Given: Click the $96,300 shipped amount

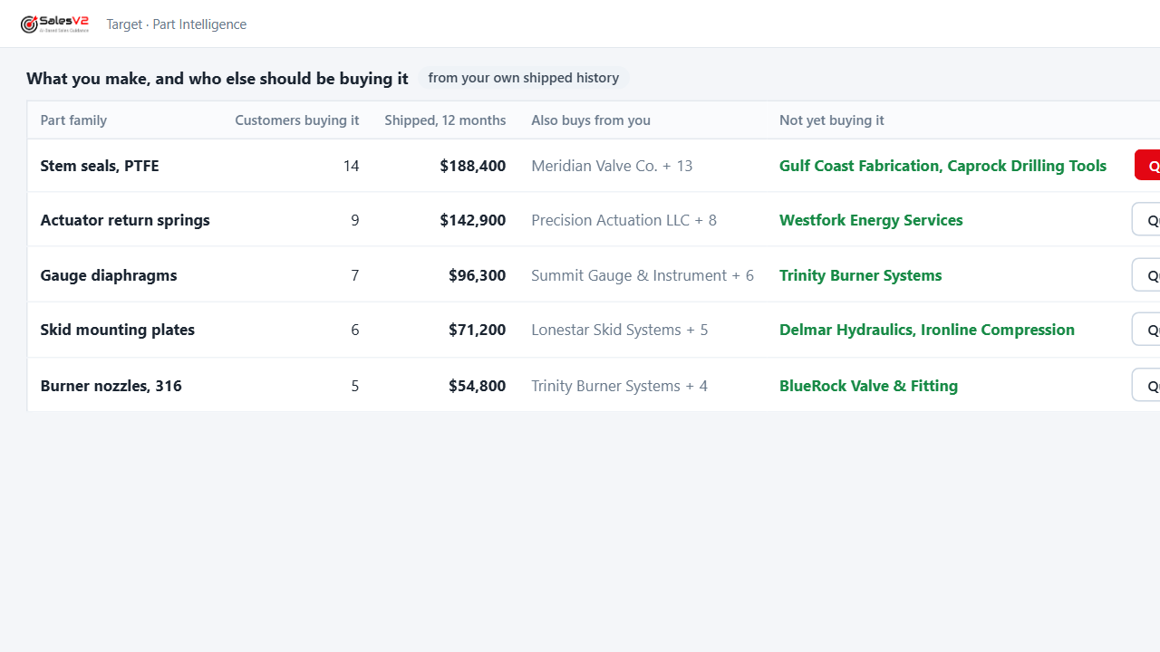Looking at the screenshot, I should click(478, 275).
